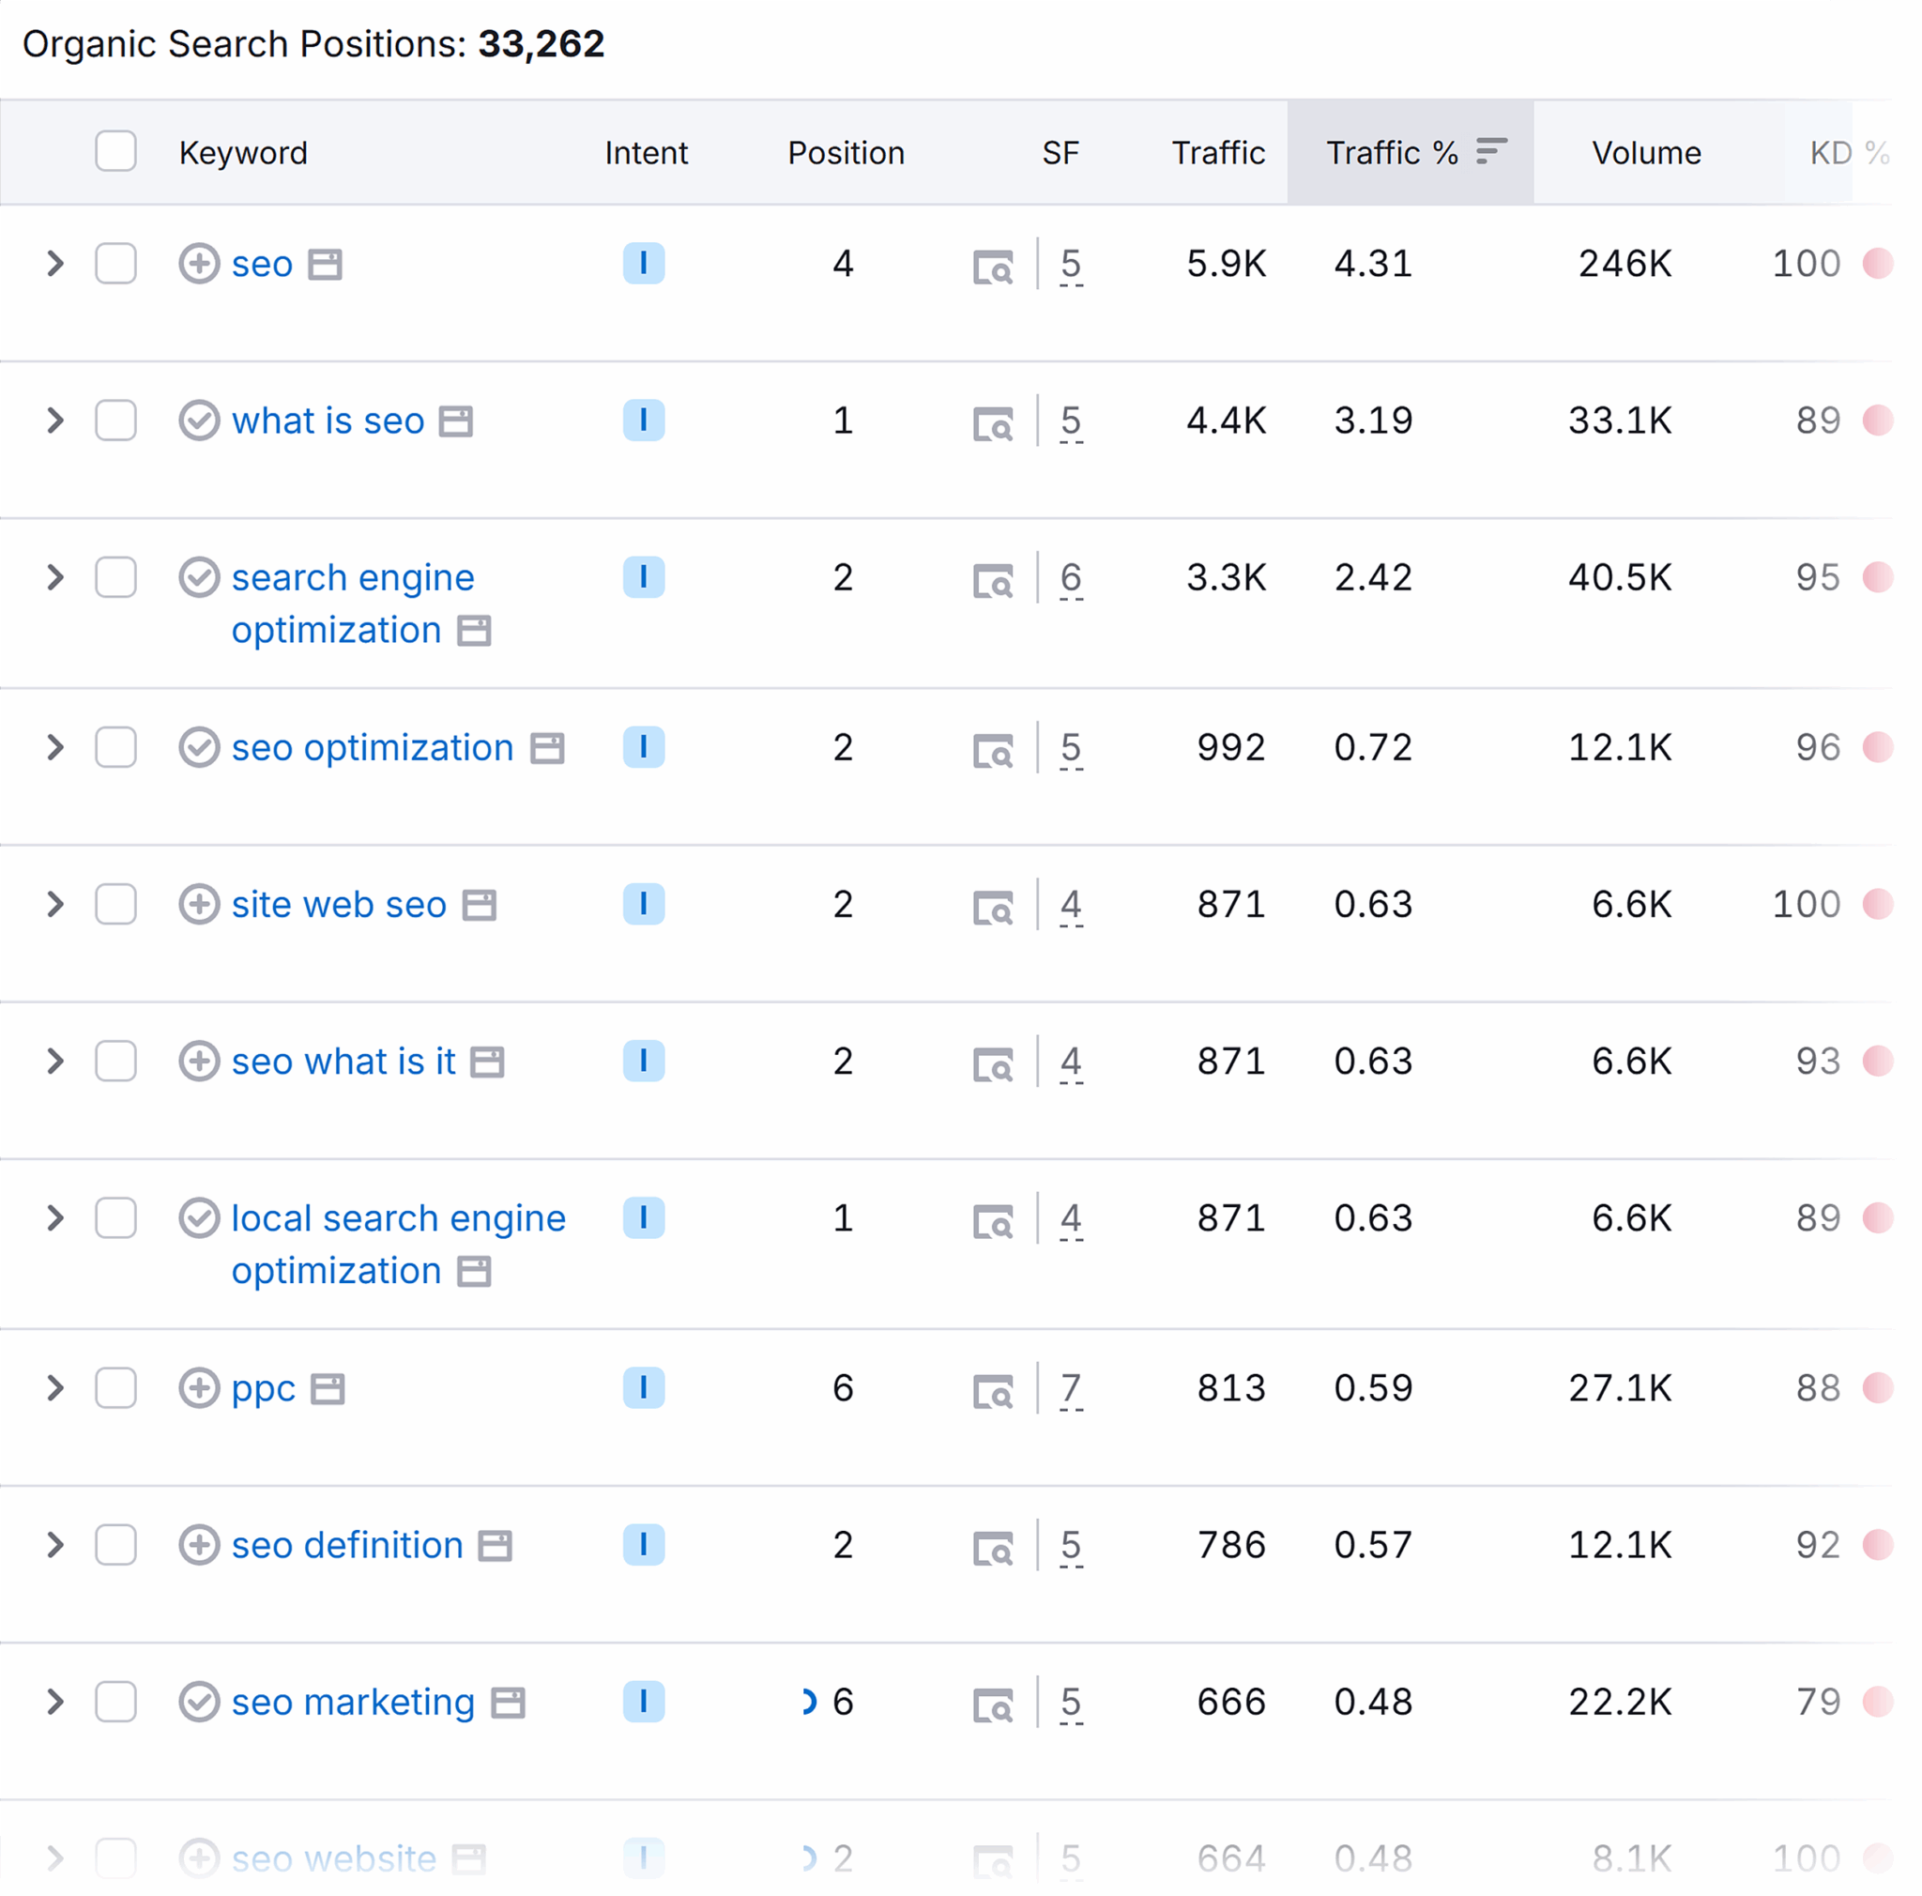Expand the "seo marketing" row chevron
1922x1896 pixels.
point(54,1702)
